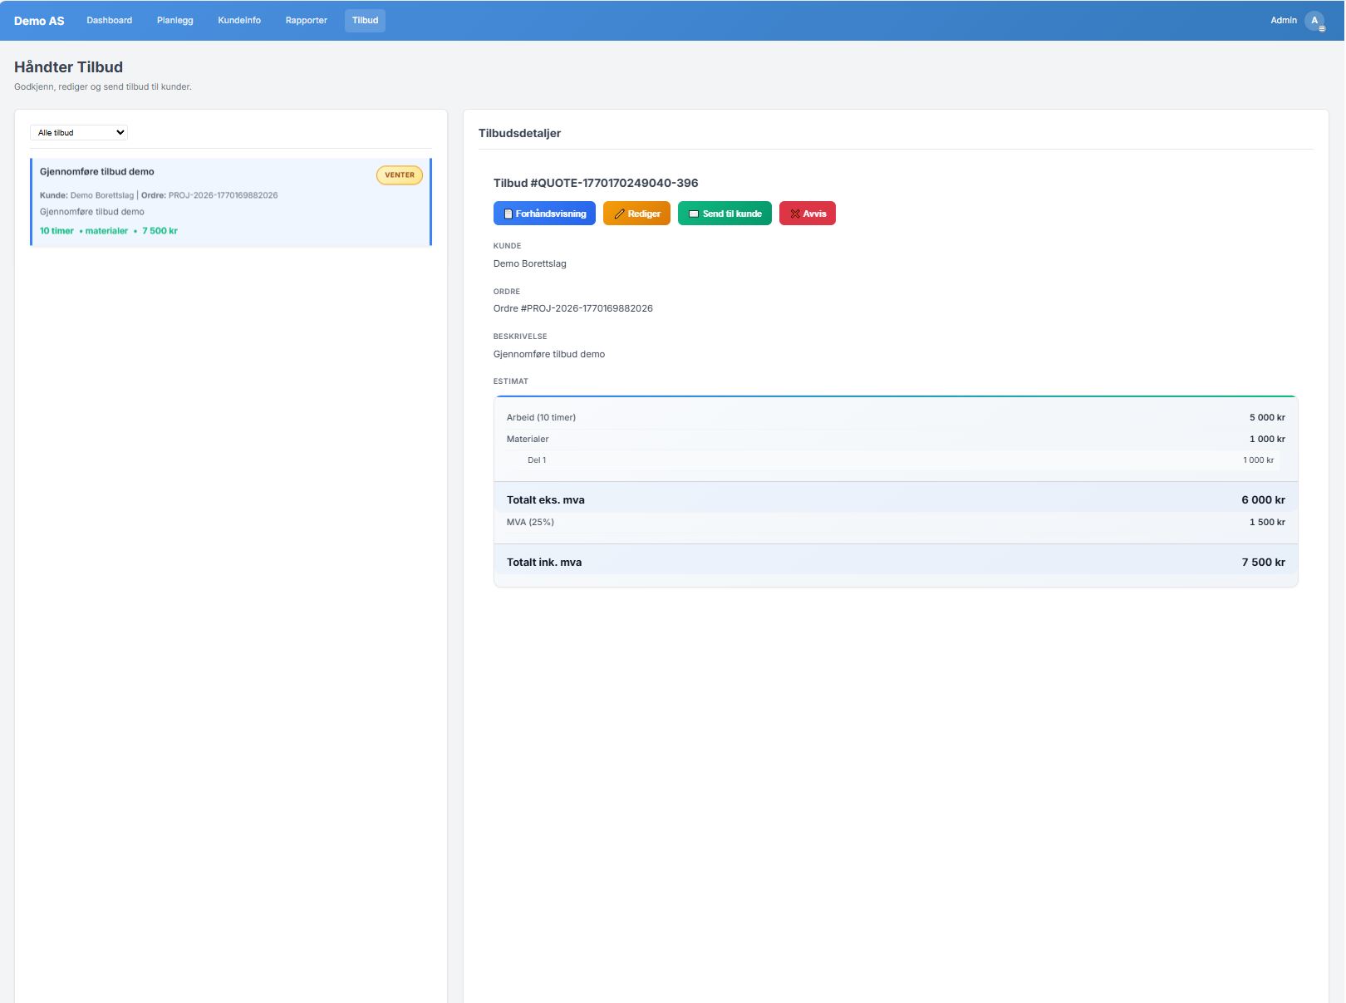Image resolution: width=1346 pixels, height=1003 pixels.
Task: Open the Rapporter page
Action: [306, 21]
